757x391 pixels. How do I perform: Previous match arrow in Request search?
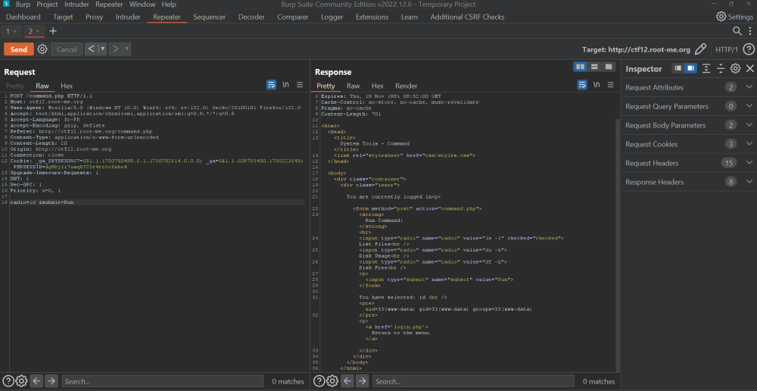point(36,381)
